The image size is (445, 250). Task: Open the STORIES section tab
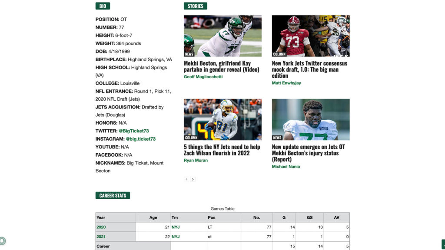pyautogui.click(x=195, y=6)
